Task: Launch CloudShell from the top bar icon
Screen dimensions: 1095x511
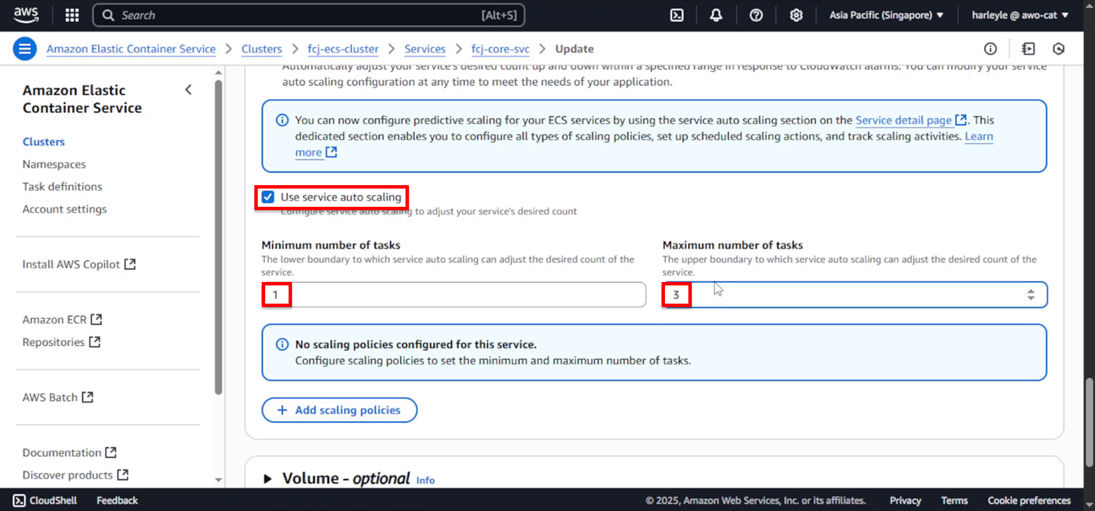Action: tap(676, 15)
